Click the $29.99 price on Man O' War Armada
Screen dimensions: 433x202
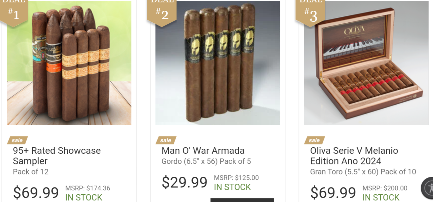(184, 182)
